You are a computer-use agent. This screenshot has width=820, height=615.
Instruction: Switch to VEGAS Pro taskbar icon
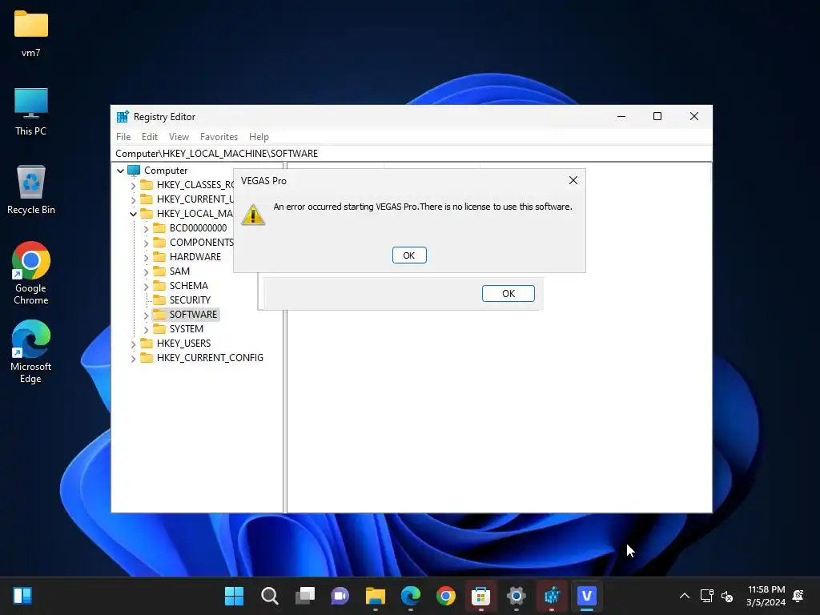pyautogui.click(x=587, y=596)
